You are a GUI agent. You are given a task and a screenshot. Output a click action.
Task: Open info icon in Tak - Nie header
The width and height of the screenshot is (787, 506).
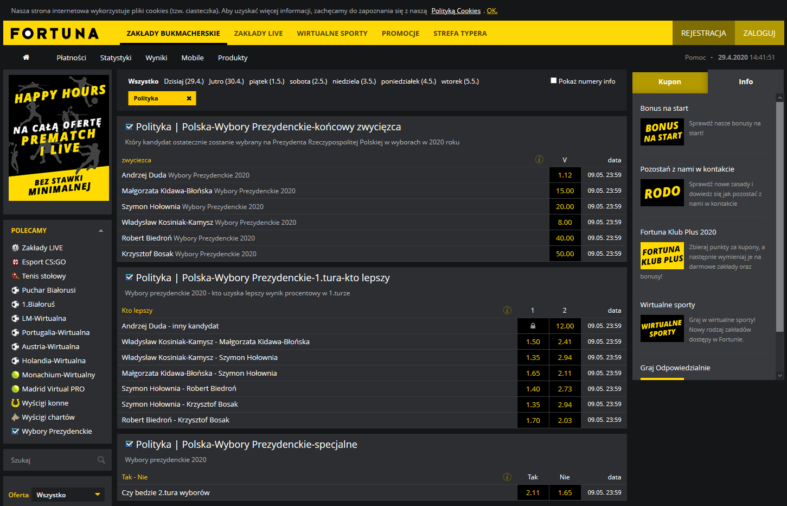pyautogui.click(x=507, y=477)
